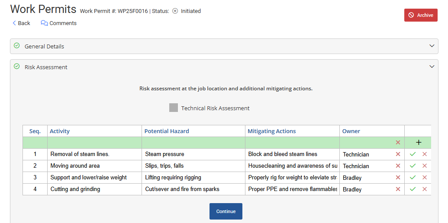Collapse Risk Assessment section chevron
This screenshot has width=448, height=223.
(x=432, y=67)
